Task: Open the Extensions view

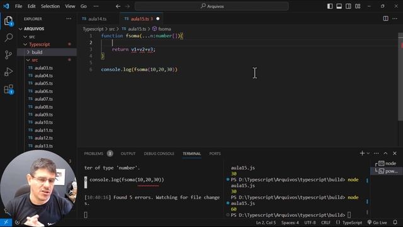Action: 8,90
